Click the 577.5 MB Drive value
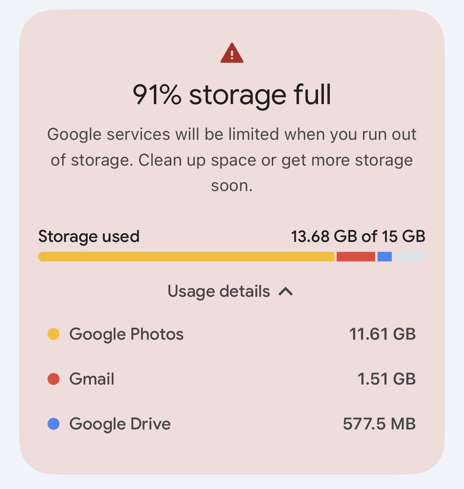 [x=379, y=424]
